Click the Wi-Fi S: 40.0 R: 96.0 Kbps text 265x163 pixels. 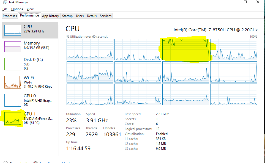point(38,87)
